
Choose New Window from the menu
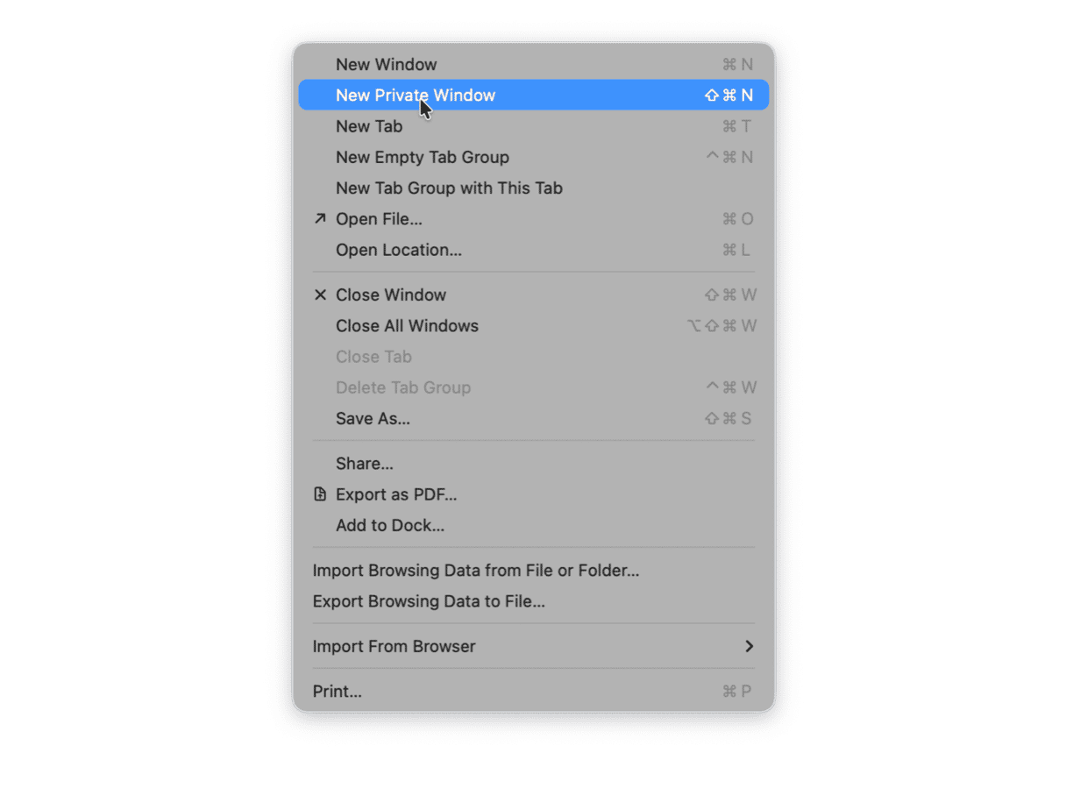(x=534, y=64)
